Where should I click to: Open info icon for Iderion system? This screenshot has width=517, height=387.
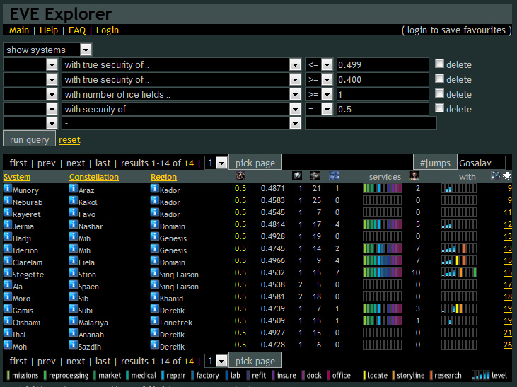point(8,248)
